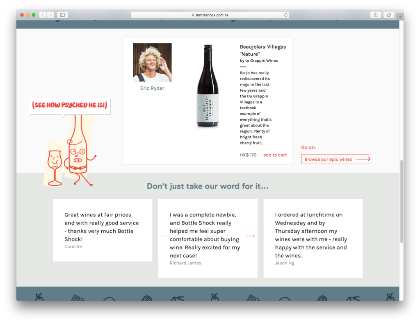Click the HK$ 170 price text

click(248, 155)
